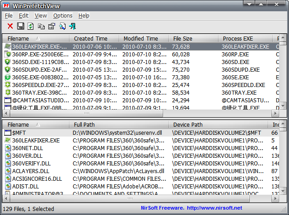Image resolution: width=289 pixels, height=215 pixels.
Task: Open the Help menu
Action: (84, 16)
